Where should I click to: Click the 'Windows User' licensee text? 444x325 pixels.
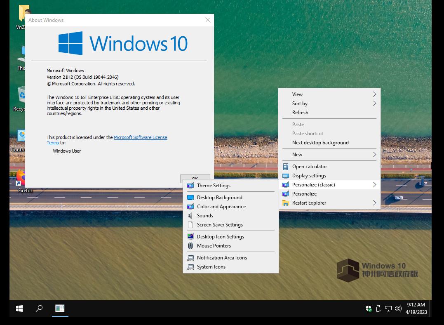[x=67, y=151]
